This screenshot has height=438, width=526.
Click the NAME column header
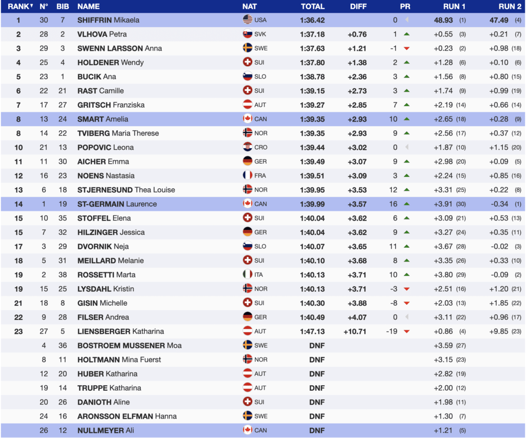click(88, 7)
